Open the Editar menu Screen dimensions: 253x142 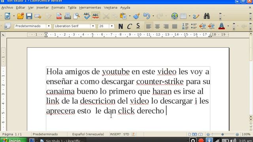[21, 7]
